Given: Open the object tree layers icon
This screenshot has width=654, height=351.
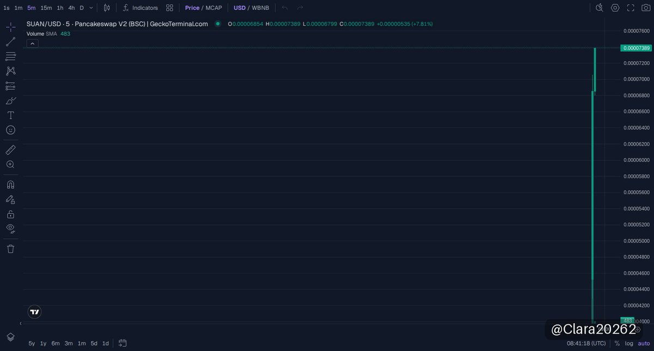Looking at the screenshot, I should (x=10, y=337).
